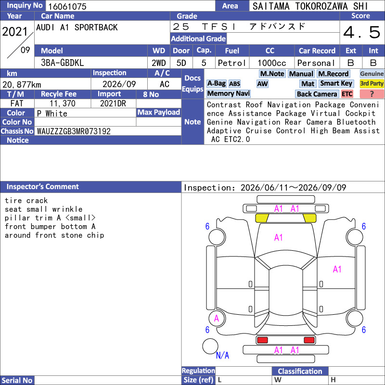This screenshot has height=385, width=385.
Task: Click the Back Camera badge
Action: pyautogui.click(x=317, y=94)
